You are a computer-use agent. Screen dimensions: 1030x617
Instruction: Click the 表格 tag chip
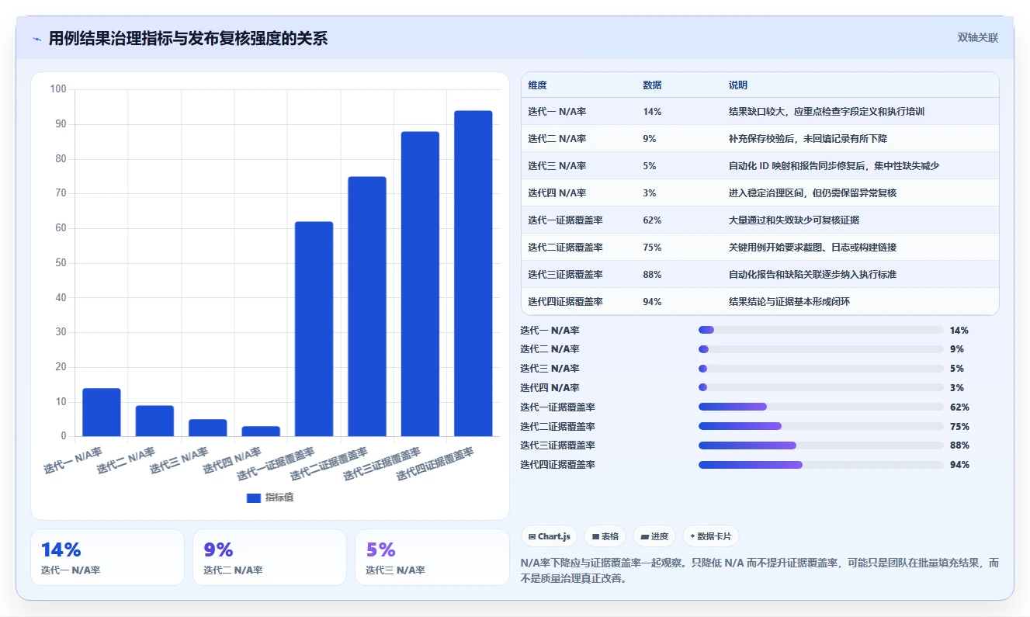pos(605,536)
